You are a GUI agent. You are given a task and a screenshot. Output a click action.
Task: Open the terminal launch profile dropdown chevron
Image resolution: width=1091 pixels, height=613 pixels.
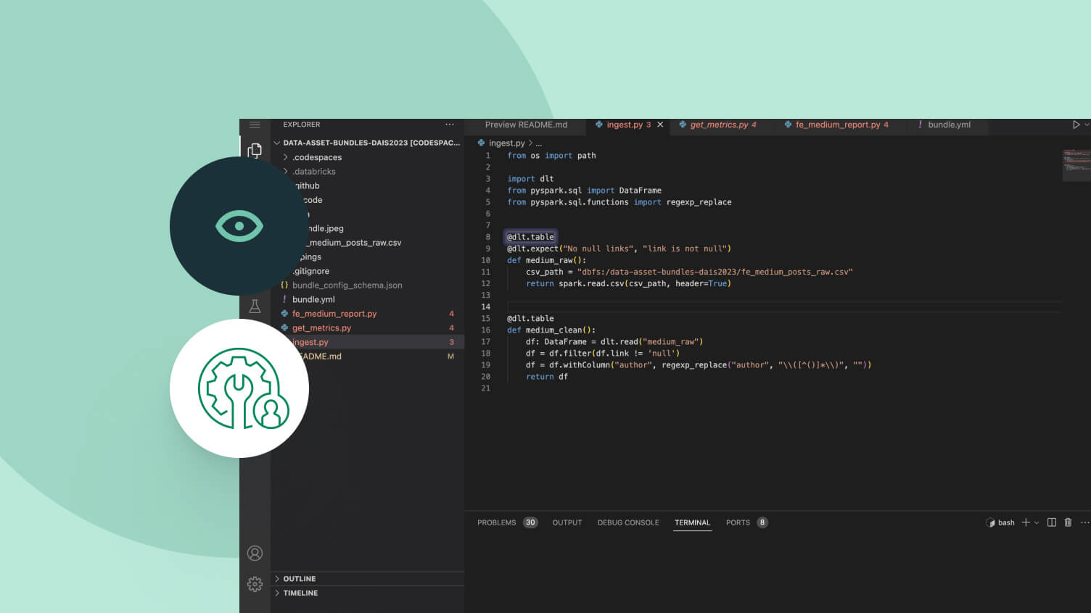point(1037,522)
